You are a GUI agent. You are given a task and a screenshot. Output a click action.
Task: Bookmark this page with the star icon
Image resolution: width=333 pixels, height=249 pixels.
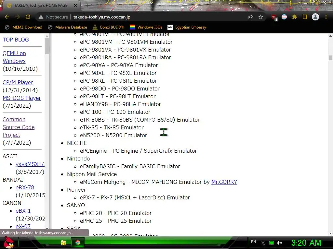click(x=261, y=17)
